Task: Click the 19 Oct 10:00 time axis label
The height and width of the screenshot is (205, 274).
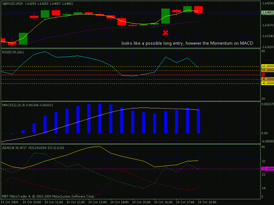Action: tap(32, 202)
